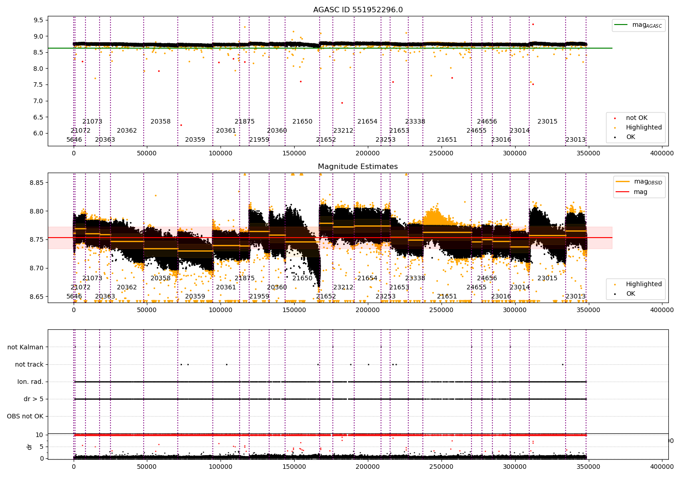
Task: Click the 8.75 y-axis tick label
Action: (36, 239)
